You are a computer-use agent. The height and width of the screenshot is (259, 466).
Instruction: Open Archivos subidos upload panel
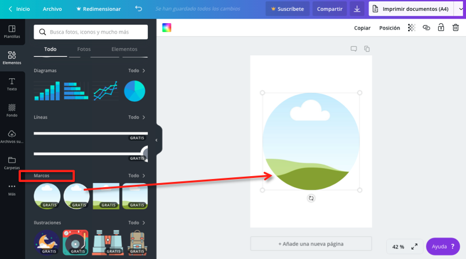[x=12, y=137]
